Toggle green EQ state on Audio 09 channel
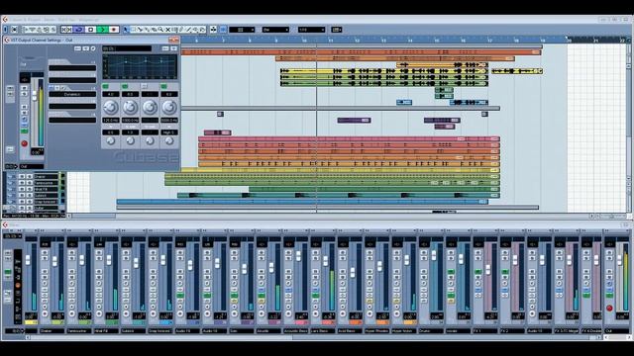Screen dimensions: 634x356 click(x=180, y=296)
